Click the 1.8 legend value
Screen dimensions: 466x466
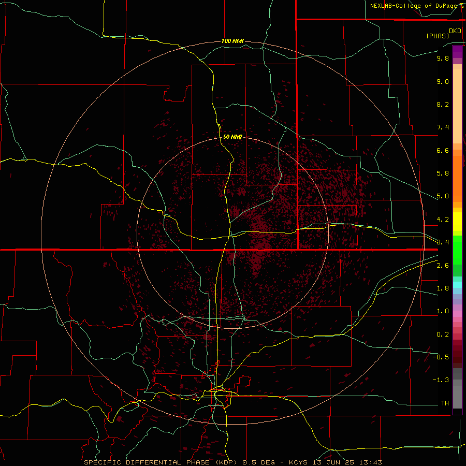[443, 288]
